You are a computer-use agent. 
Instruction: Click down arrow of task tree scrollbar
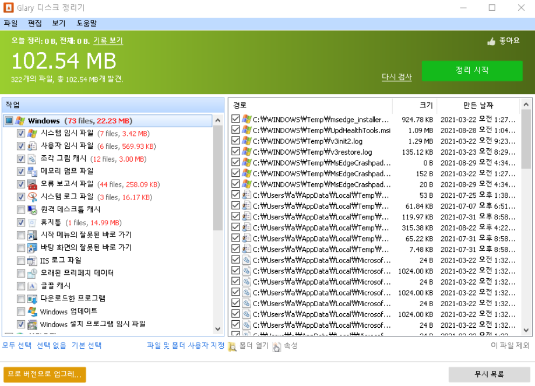point(218,329)
